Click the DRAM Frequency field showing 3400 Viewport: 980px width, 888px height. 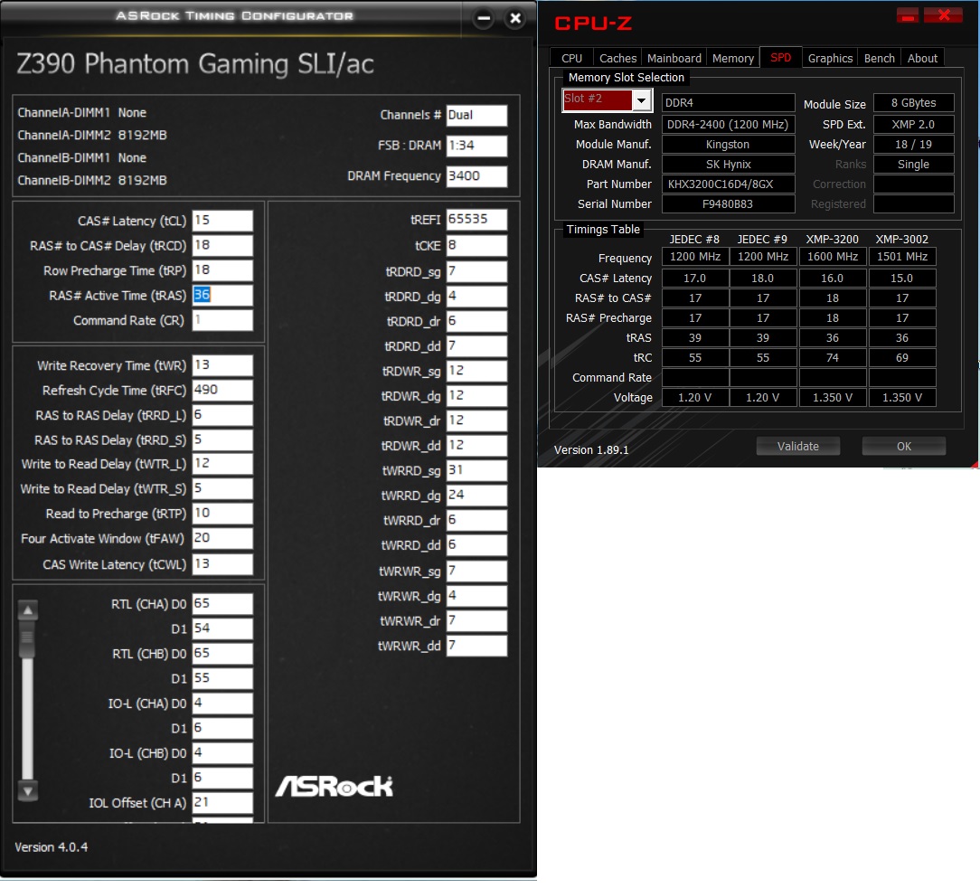[476, 176]
